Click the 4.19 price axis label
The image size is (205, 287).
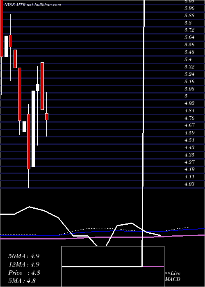pos(189,169)
